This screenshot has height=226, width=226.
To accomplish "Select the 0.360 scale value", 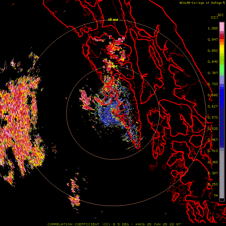I will (213, 162).
